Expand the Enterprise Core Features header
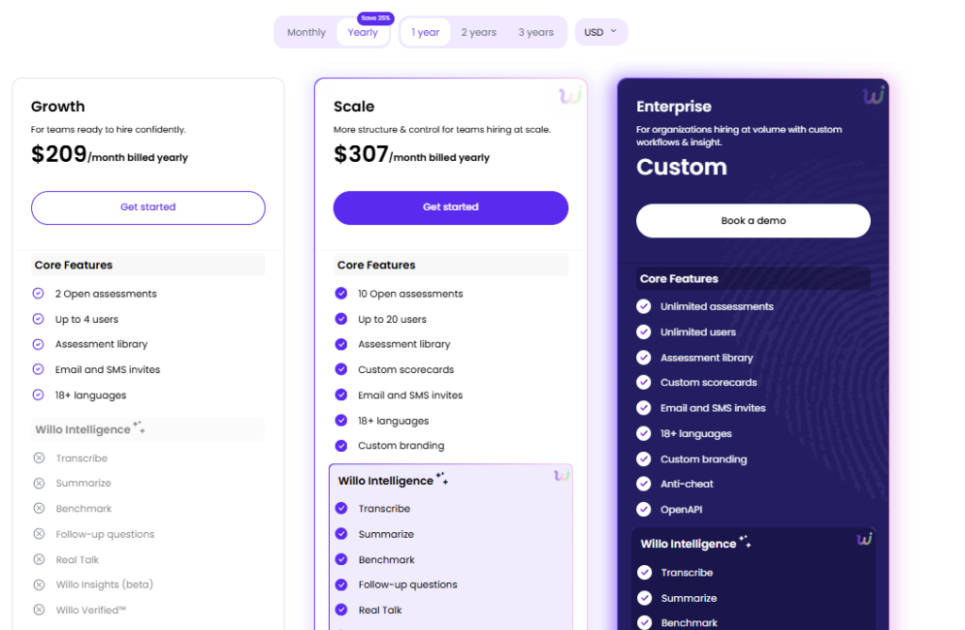This screenshot has height=630, width=965. coord(753,279)
